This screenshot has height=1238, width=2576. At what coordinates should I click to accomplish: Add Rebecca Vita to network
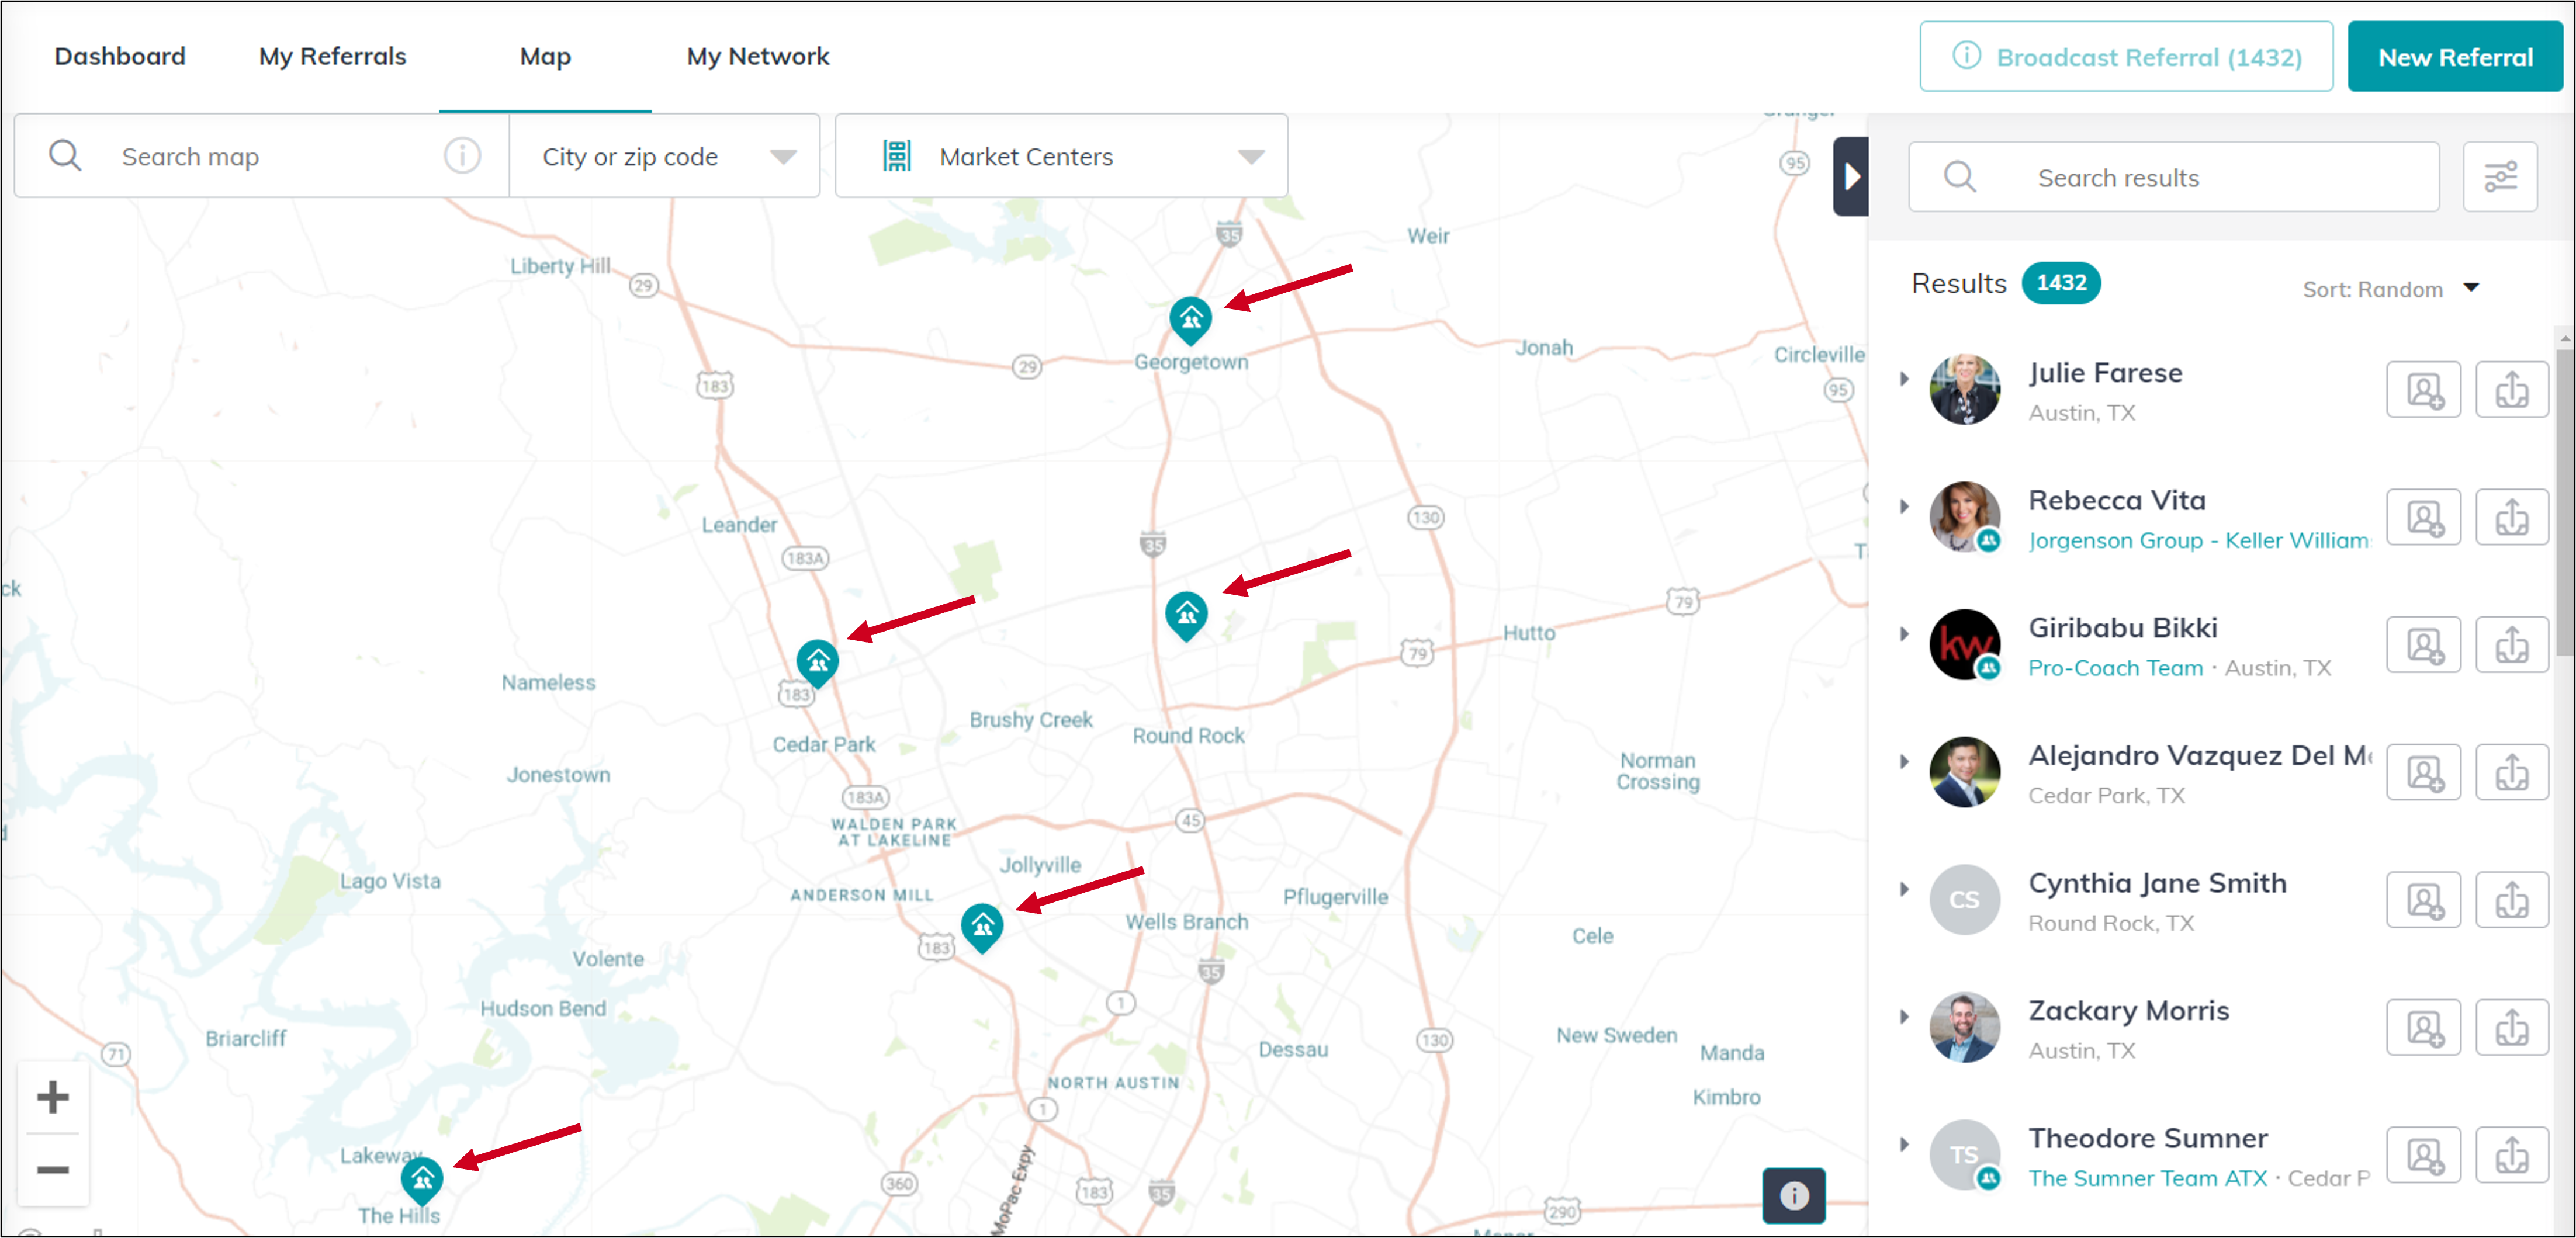click(x=2423, y=517)
